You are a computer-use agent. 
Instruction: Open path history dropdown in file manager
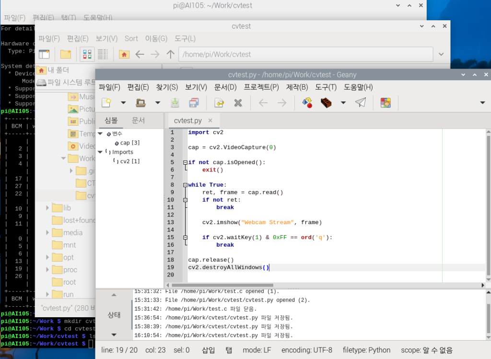(441, 54)
